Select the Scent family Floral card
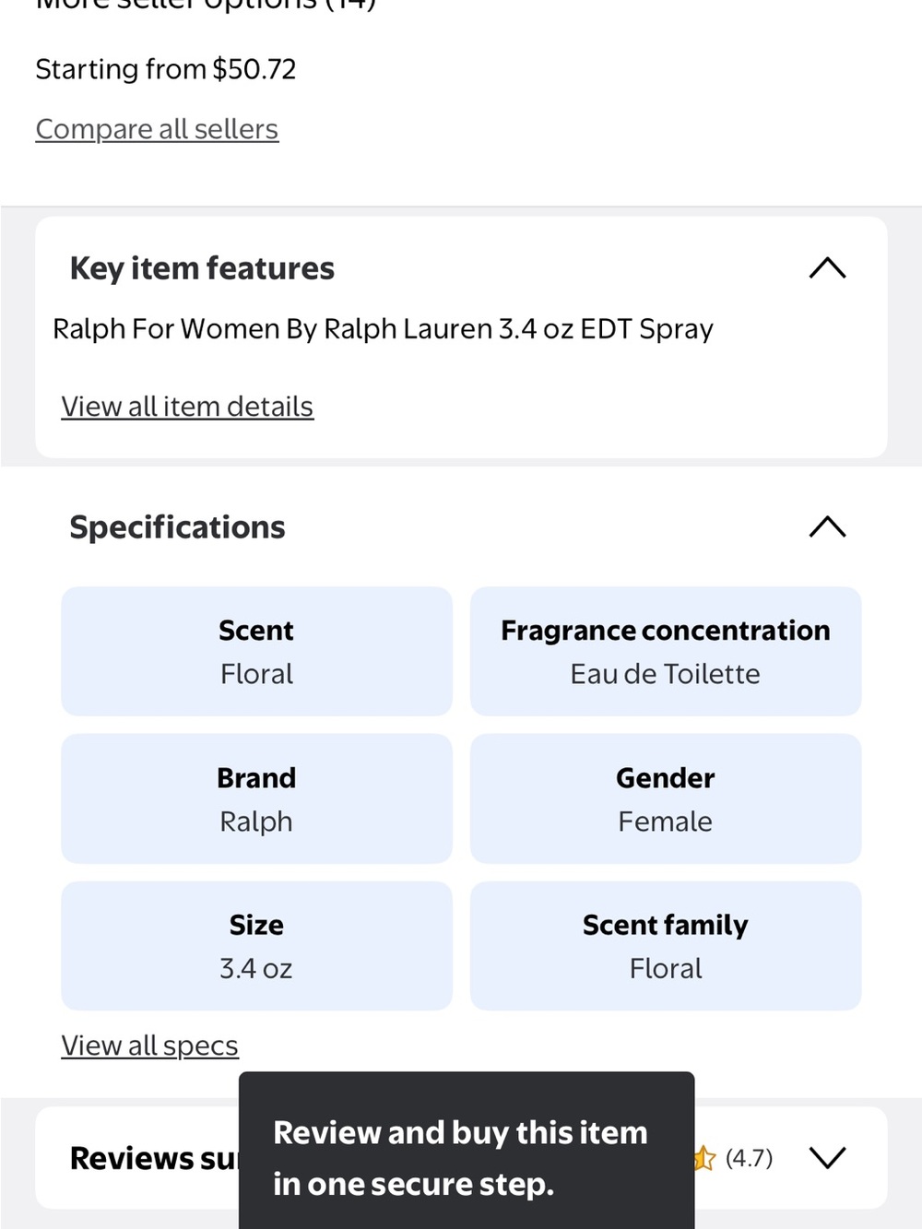The height and width of the screenshot is (1229, 922). coord(666,946)
